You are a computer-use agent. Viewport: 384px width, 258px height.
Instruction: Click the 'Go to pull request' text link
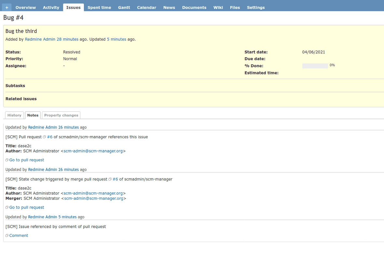click(x=26, y=159)
